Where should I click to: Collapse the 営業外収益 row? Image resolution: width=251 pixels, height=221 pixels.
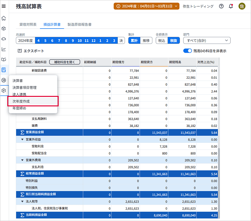23,139
